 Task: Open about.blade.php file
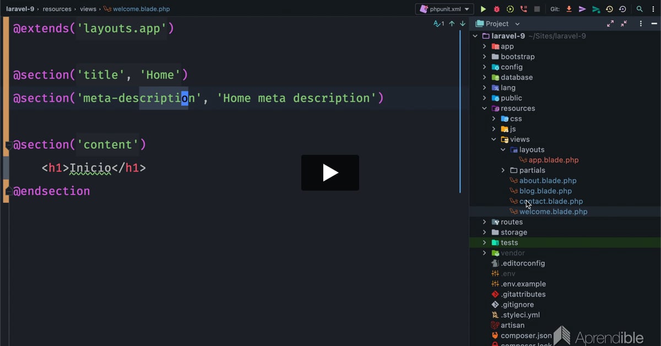click(x=548, y=181)
